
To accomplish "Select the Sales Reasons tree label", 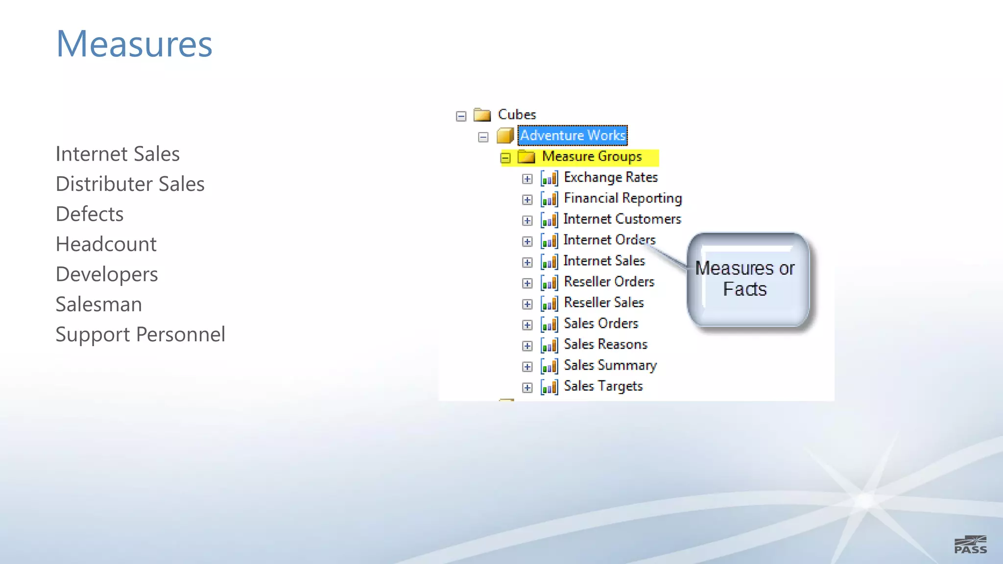I will pyautogui.click(x=606, y=344).
